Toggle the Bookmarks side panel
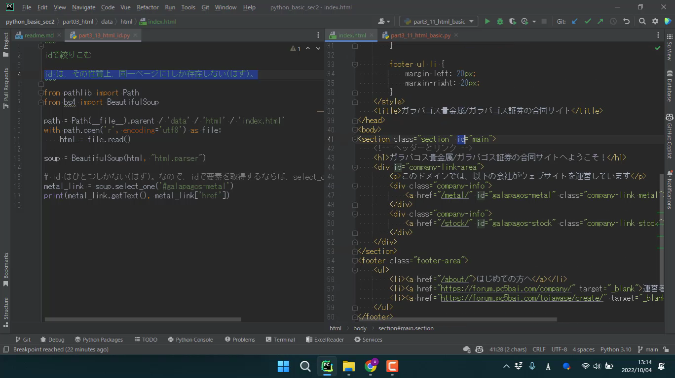The height and width of the screenshot is (378, 675). click(x=6, y=269)
